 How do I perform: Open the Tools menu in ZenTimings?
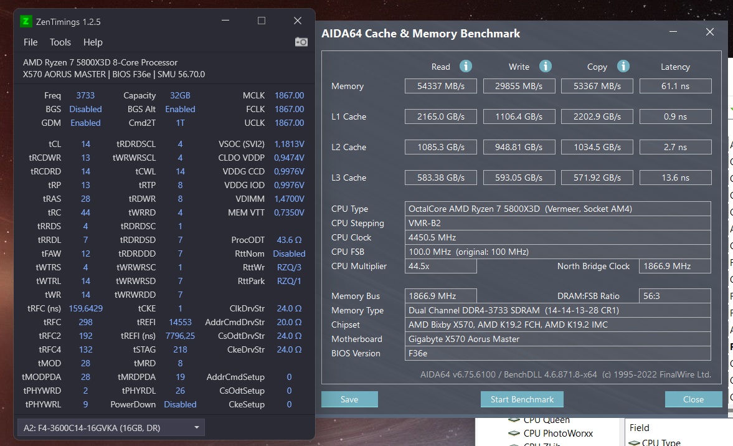(60, 42)
